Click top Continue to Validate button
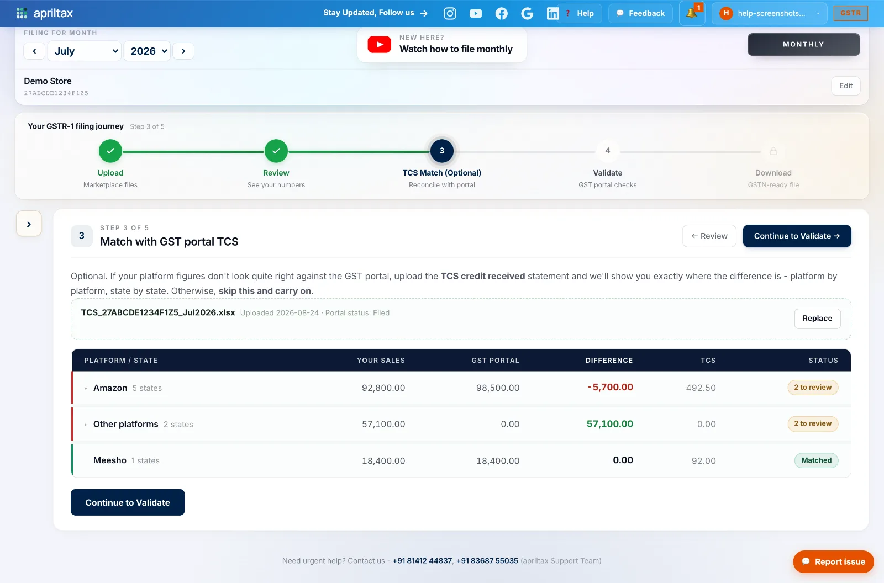The image size is (884, 583). click(x=797, y=236)
